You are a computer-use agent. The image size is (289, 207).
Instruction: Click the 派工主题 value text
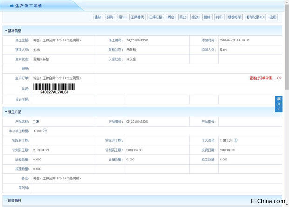(57, 41)
